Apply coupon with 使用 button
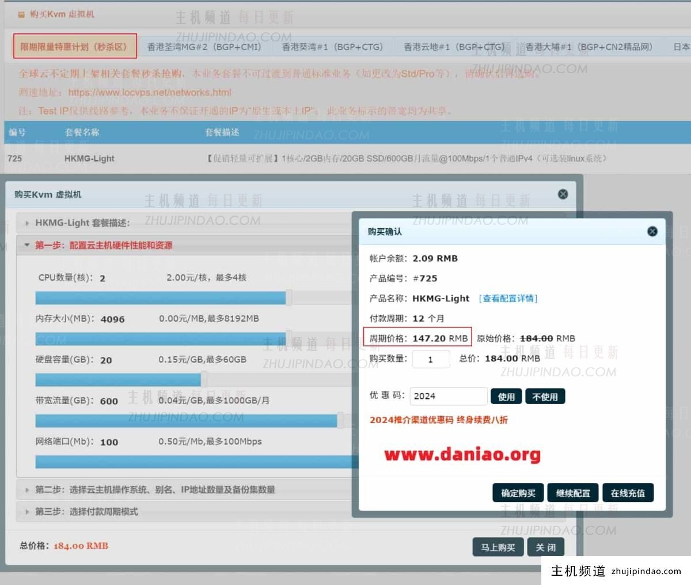Viewport: 691px width, 585px height. pyautogui.click(x=506, y=397)
